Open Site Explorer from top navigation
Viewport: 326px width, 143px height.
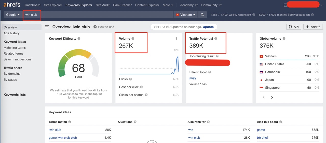pos(53,5)
